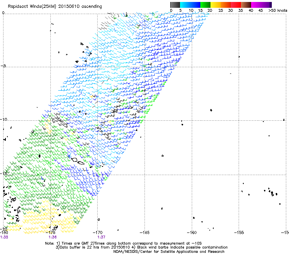Click the legend label '10' knots

pos(191,11)
